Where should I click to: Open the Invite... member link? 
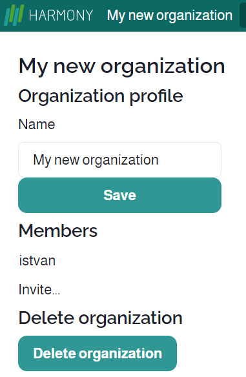pyautogui.click(x=39, y=289)
